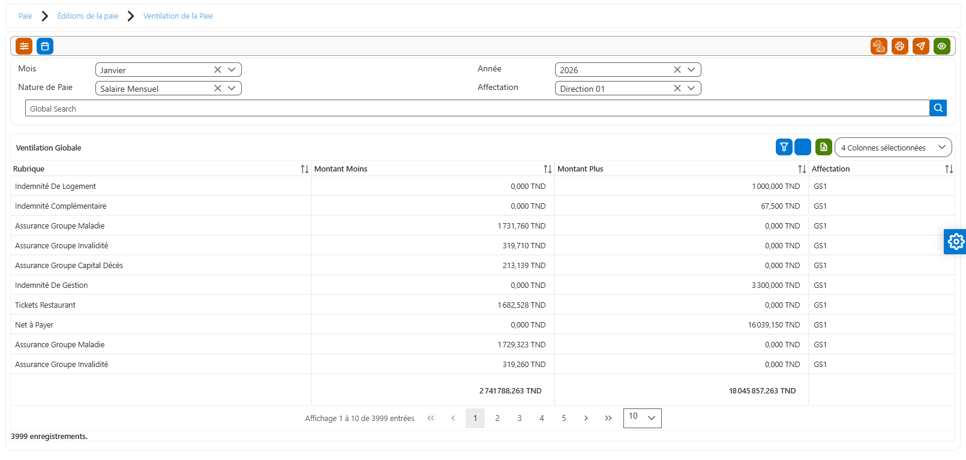Click the Ventilation Globale table title

(49, 148)
